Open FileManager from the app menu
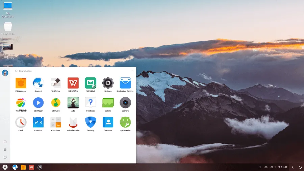The image size is (304, 171). 21,83
